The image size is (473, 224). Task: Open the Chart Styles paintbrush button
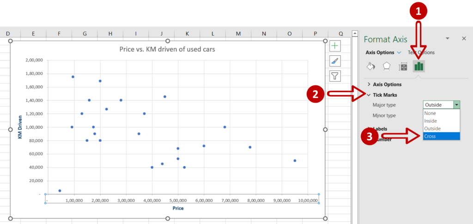(335, 61)
